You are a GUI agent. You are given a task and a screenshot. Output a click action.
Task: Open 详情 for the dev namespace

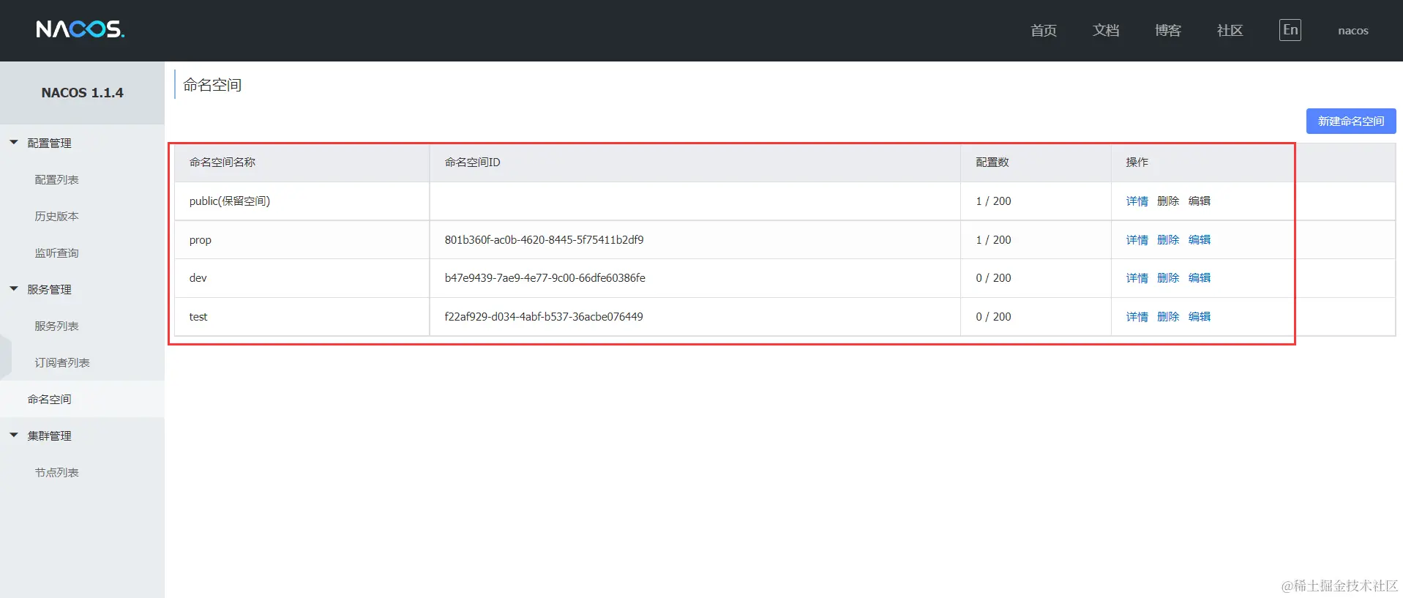[1137, 278]
